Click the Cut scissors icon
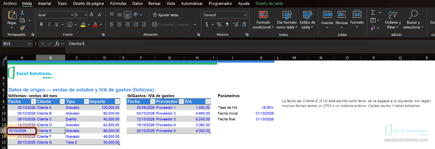The width and height of the screenshot is (435, 149). tap(22, 13)
